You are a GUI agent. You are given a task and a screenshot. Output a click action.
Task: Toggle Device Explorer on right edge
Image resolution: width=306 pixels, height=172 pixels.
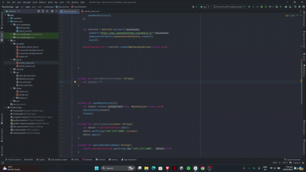pyautogui.click(x=304, y=128)
